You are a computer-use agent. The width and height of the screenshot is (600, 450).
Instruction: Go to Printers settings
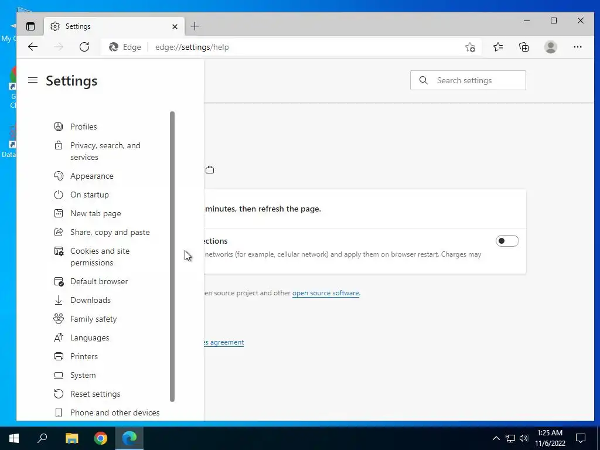point(84,356)
